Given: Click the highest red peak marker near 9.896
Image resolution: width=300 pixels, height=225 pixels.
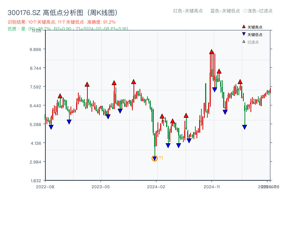Looking at the screenshot, I should [x=211, y=51].
